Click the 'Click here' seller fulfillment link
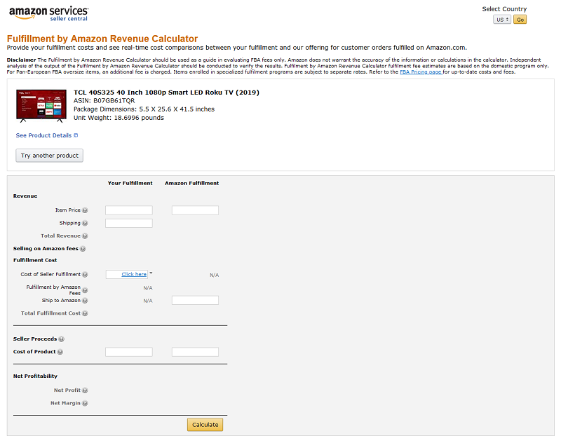 click(x=134, y=274)
